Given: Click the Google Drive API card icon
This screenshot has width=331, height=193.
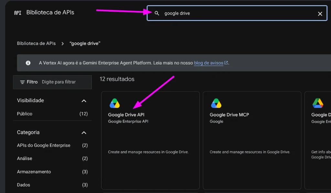Looking at the screenshot, I should (115, 103).
